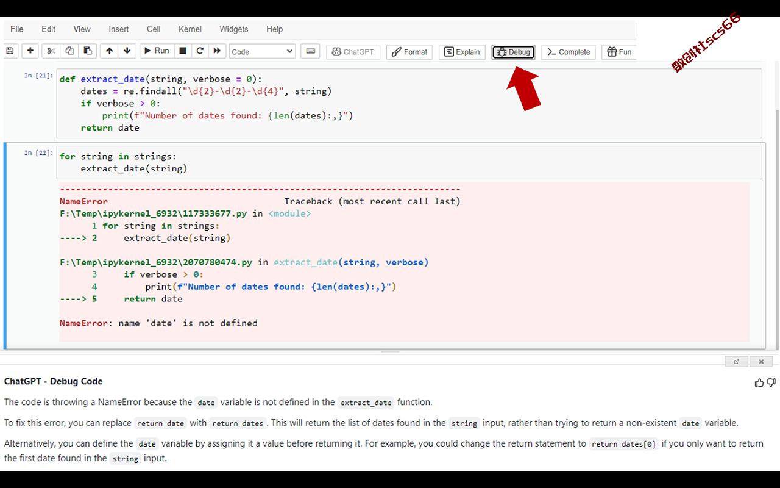Open the File menu
The height and width of the screenshot is (488, 780).
coord(17,29)
